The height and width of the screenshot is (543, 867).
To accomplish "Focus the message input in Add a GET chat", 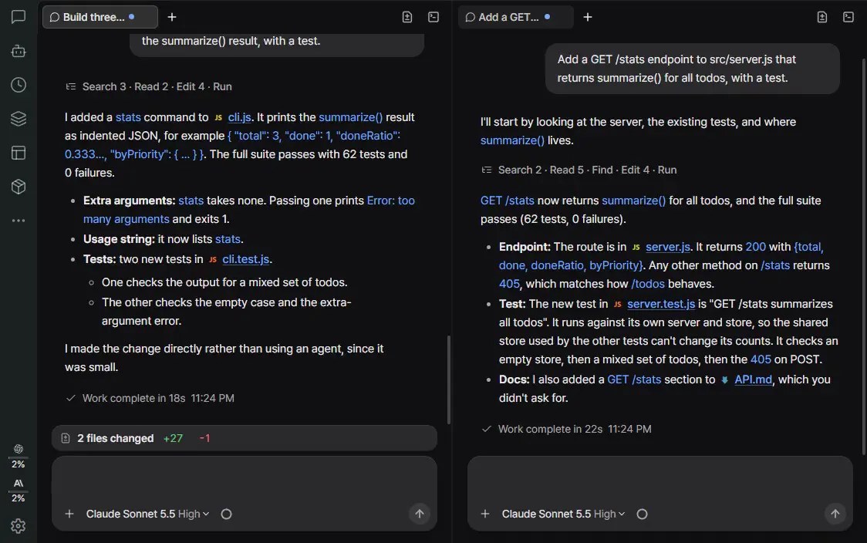I will (660, 479).
